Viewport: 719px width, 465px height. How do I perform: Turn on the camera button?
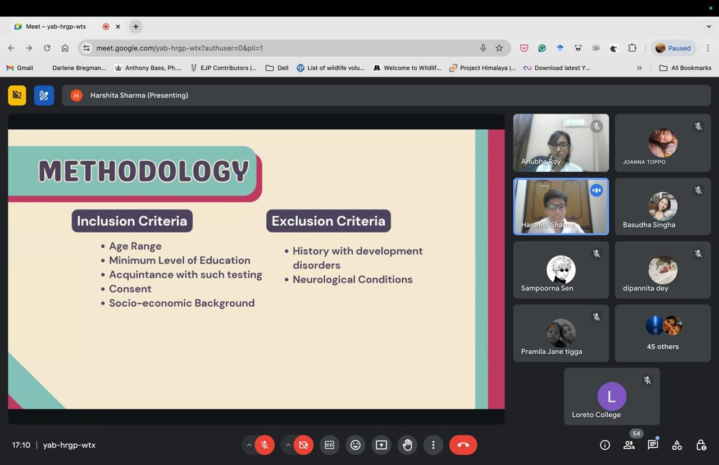tap(303, 445)
